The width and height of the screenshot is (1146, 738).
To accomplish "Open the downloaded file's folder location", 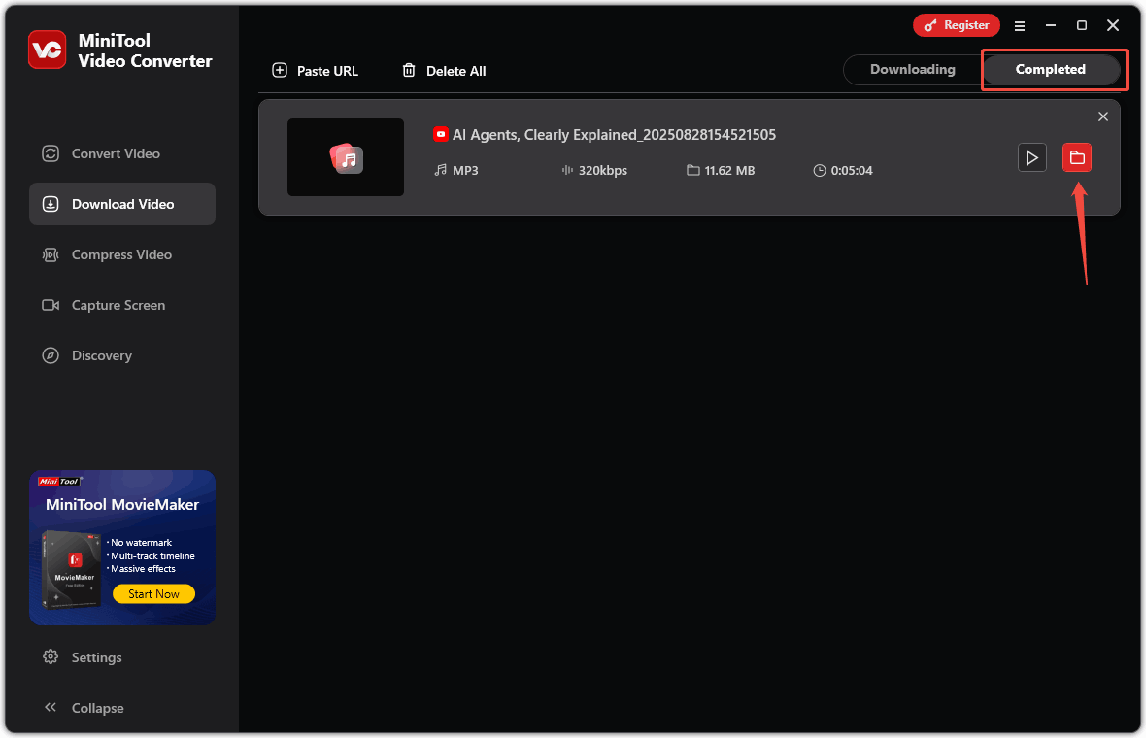I will tap(1077, 157).
